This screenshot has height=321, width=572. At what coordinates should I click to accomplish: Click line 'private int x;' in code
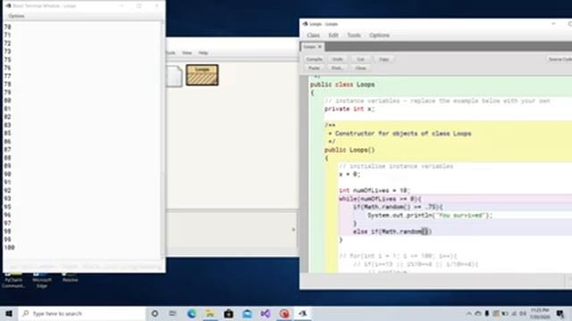click(x=349, y=109)
